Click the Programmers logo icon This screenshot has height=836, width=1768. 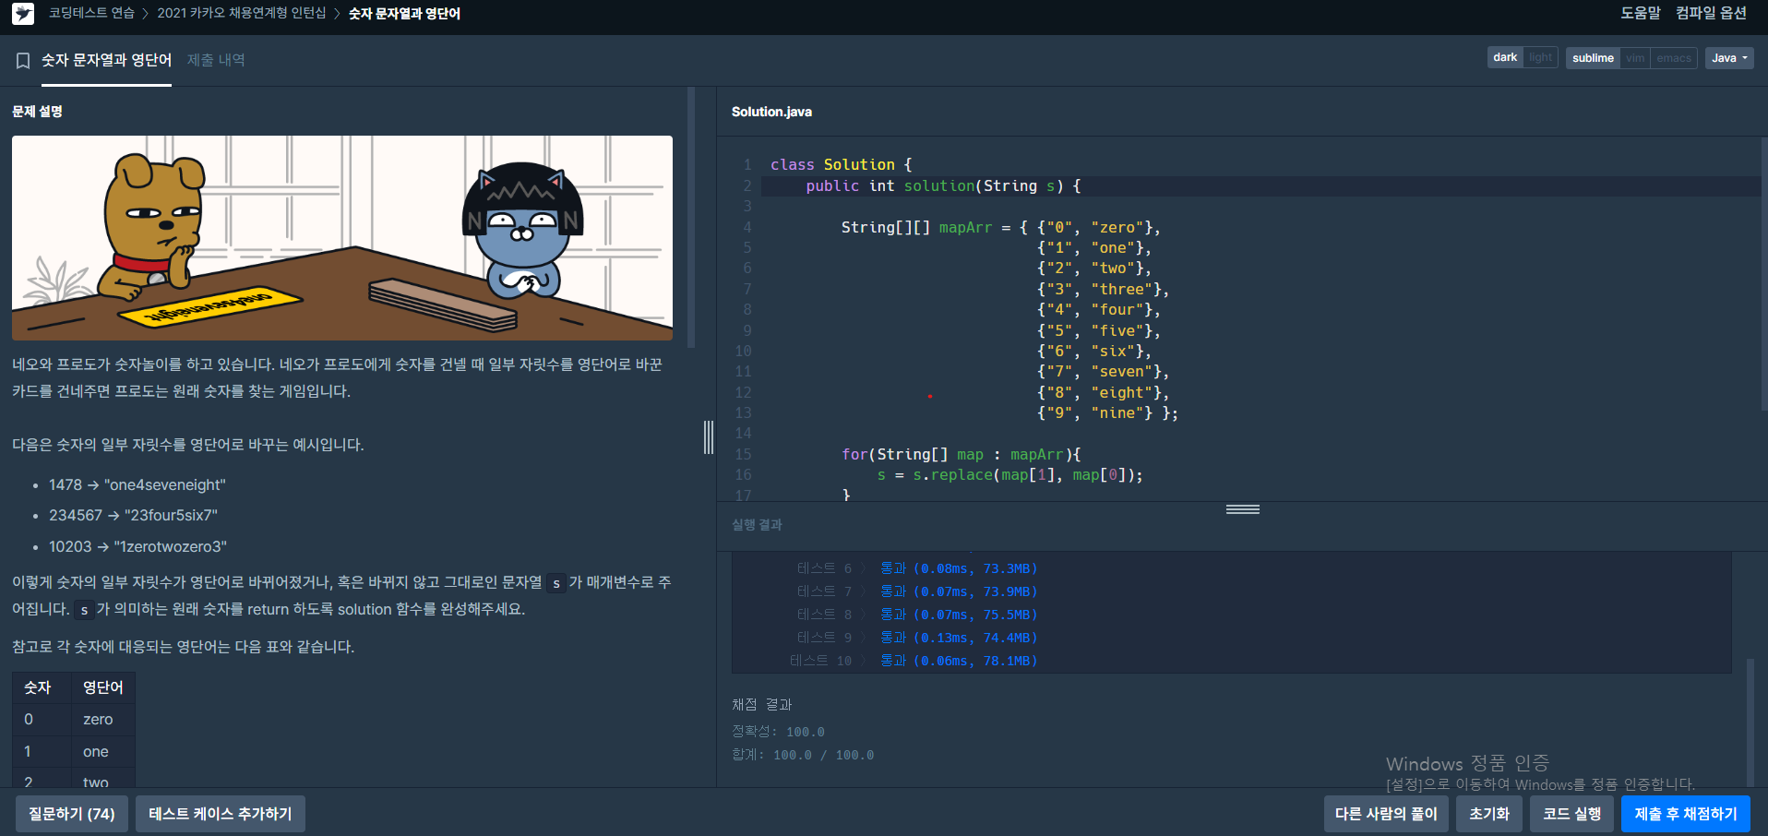pyautogui.click(x=23, y=14)
